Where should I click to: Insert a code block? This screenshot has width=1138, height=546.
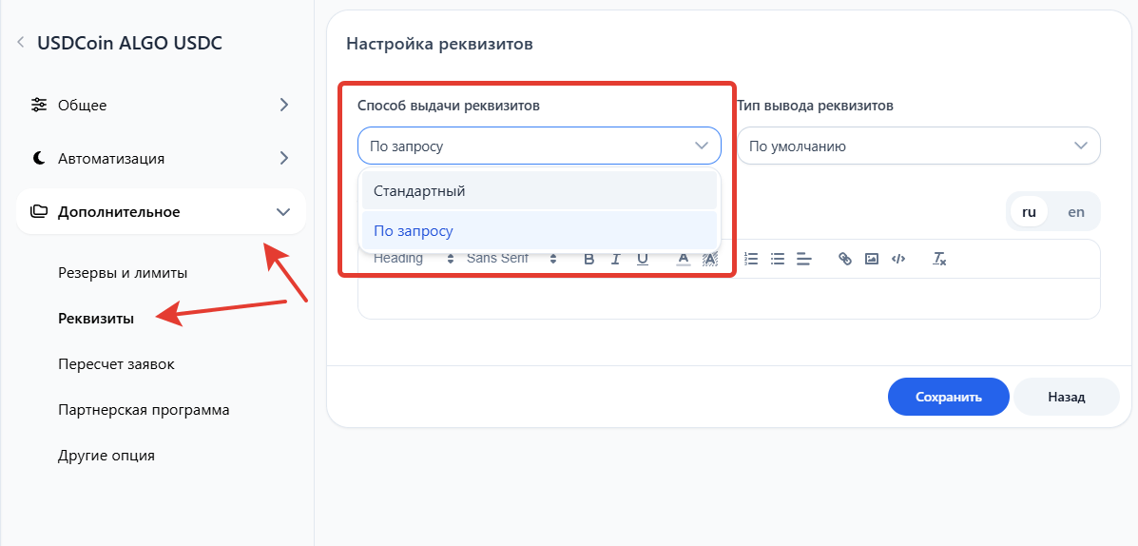(x=898, y=259)
